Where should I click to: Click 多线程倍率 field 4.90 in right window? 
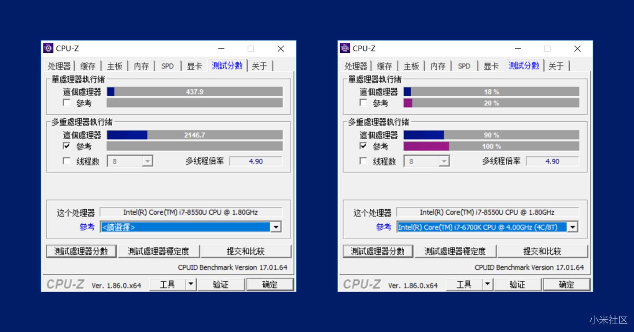point(553,161)
